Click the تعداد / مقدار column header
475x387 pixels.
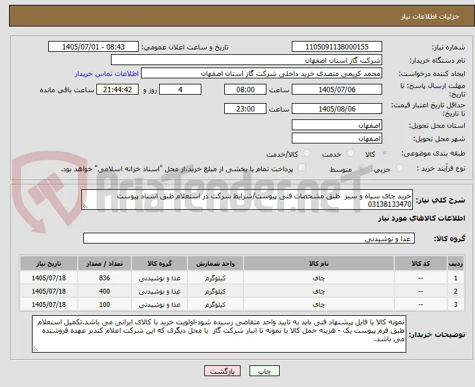point(104,263)
